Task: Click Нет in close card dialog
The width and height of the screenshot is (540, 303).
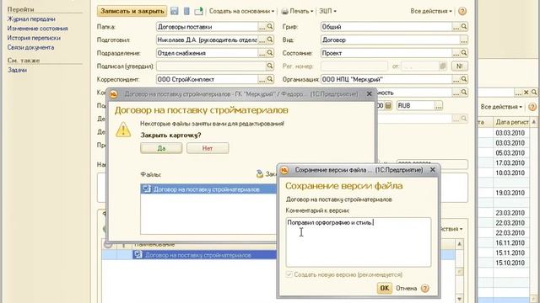Action: [208, 148]
